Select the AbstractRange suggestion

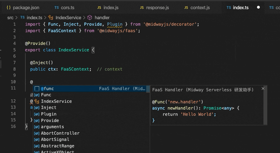[91, 146]
